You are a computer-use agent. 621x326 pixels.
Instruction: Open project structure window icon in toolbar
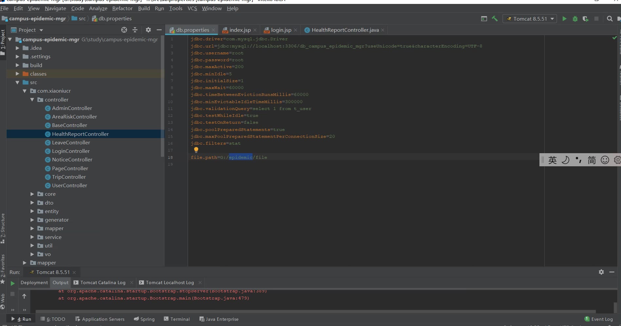pos(484,19)
